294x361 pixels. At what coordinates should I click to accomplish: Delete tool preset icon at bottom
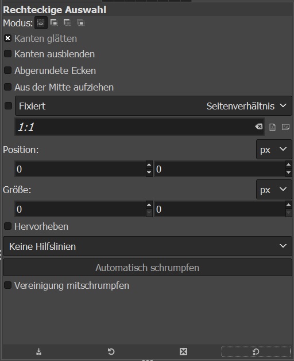pos(183,352)
